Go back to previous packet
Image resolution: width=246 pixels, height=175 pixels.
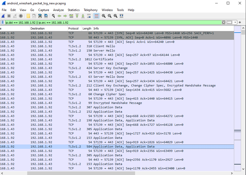click(x=59, y=16)
